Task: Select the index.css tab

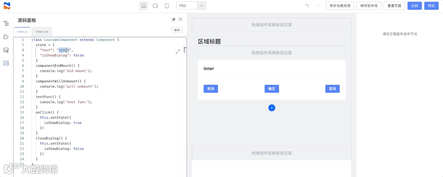Action: 42,32
